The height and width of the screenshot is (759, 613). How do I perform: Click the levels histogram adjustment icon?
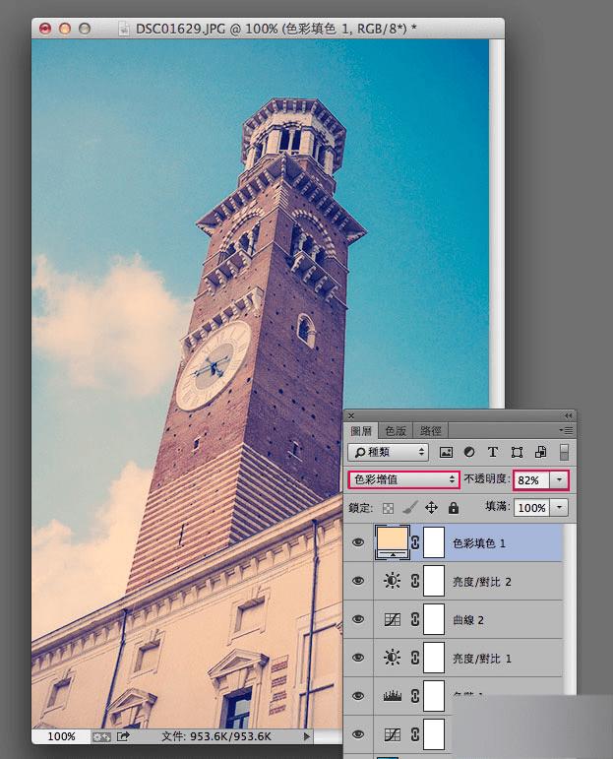pyautogui.click(x=392, y=696)
